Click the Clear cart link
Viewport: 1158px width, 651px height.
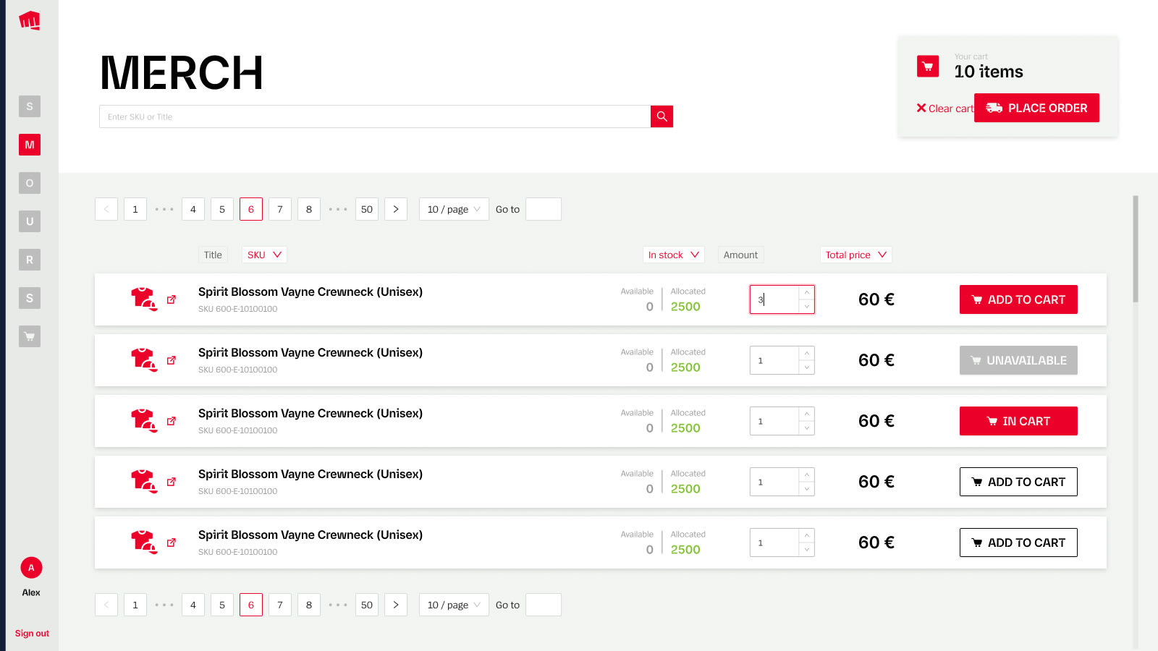coord(945,109)
